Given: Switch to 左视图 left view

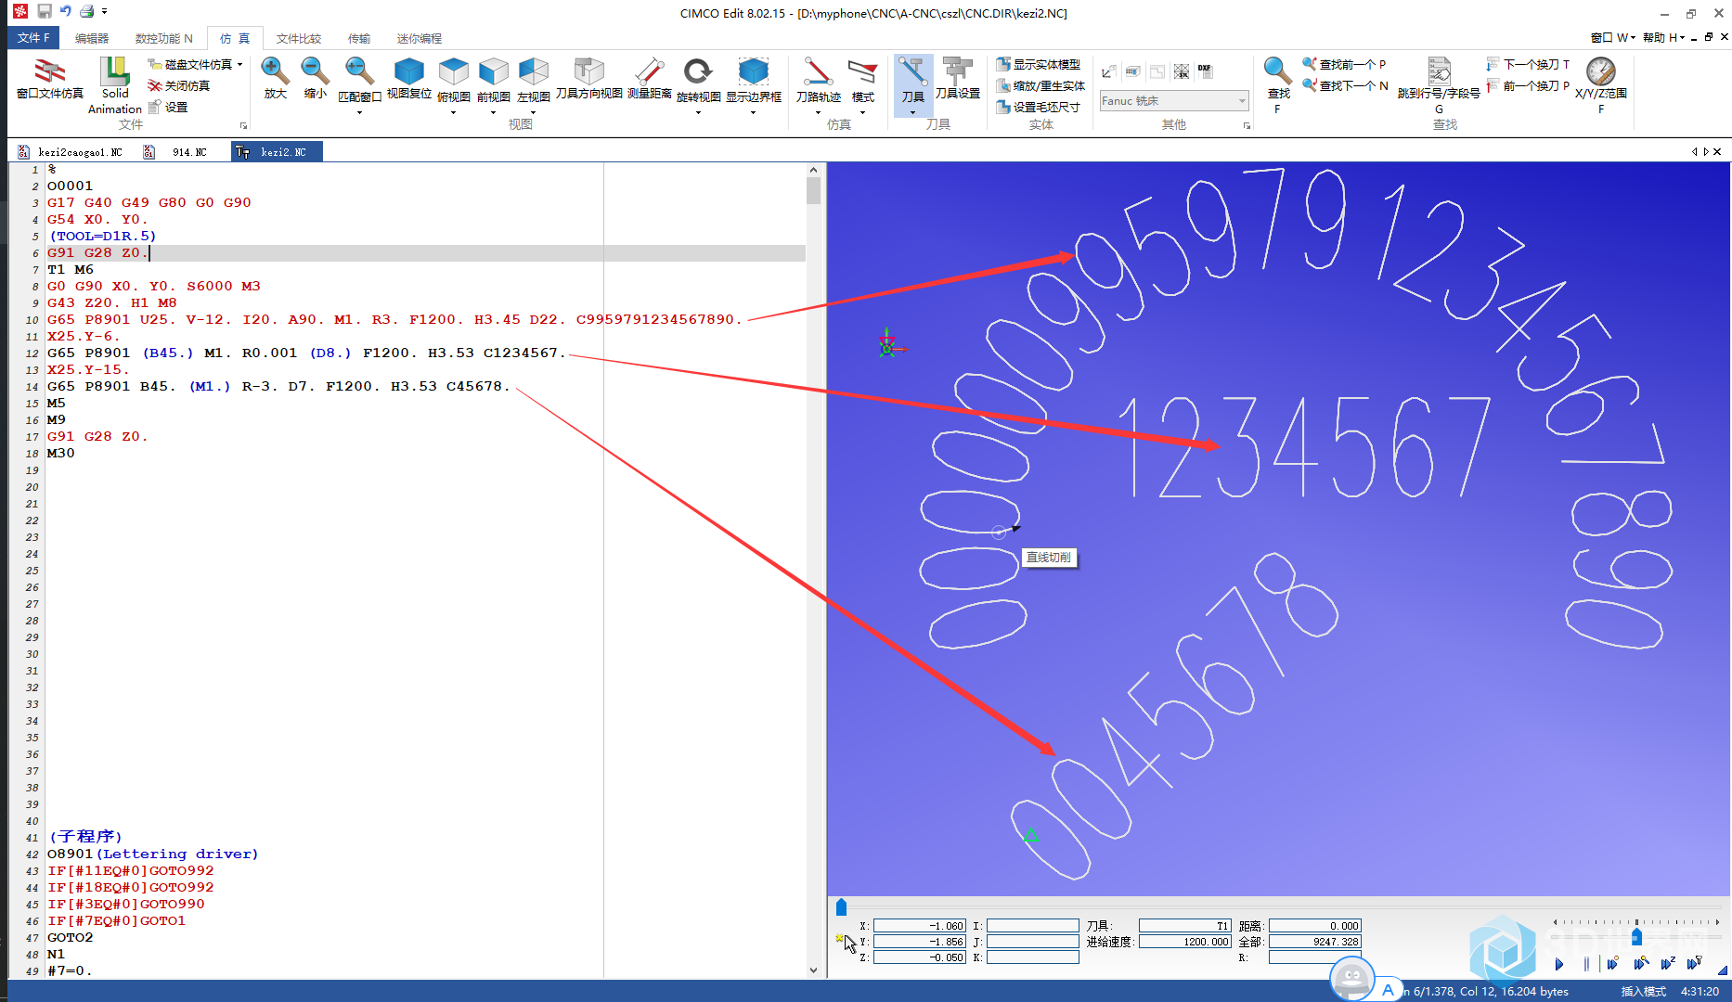Looking at the screenshot, I should pyautogui.click(x=534, y=79).
